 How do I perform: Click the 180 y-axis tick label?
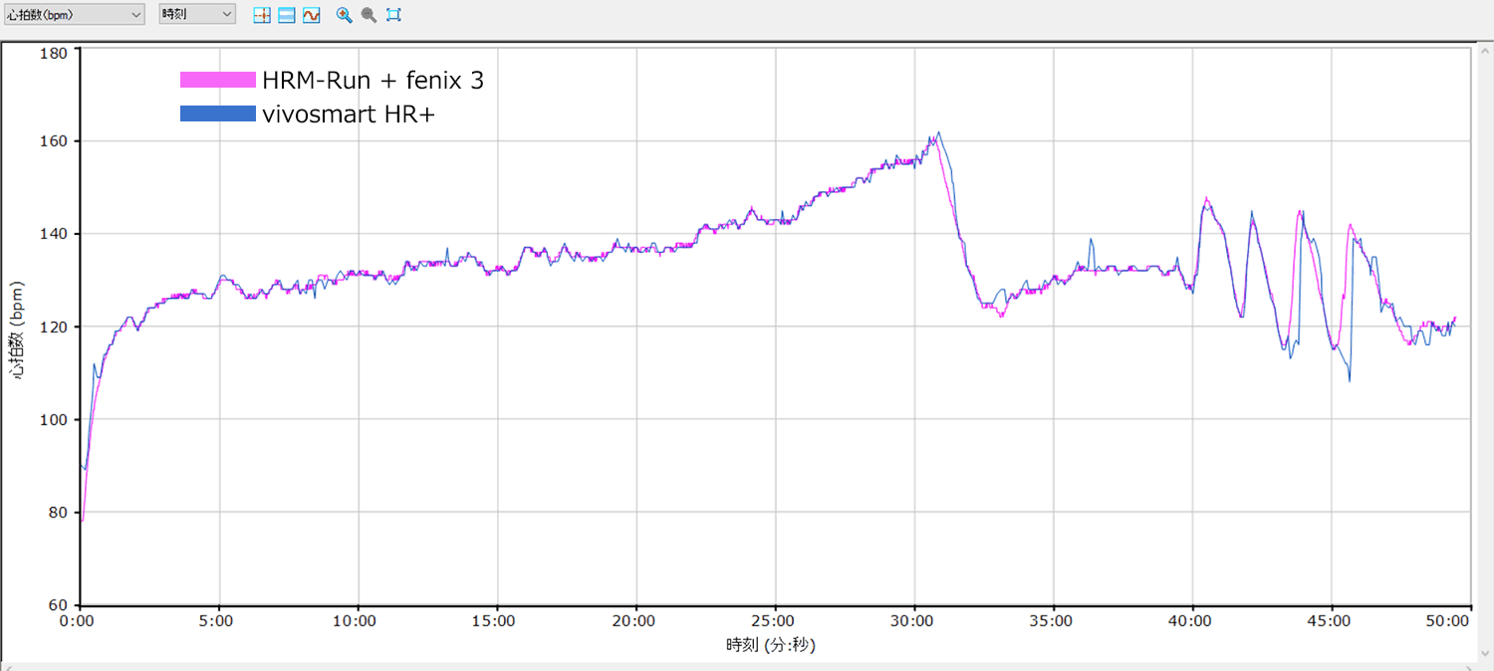53,52
